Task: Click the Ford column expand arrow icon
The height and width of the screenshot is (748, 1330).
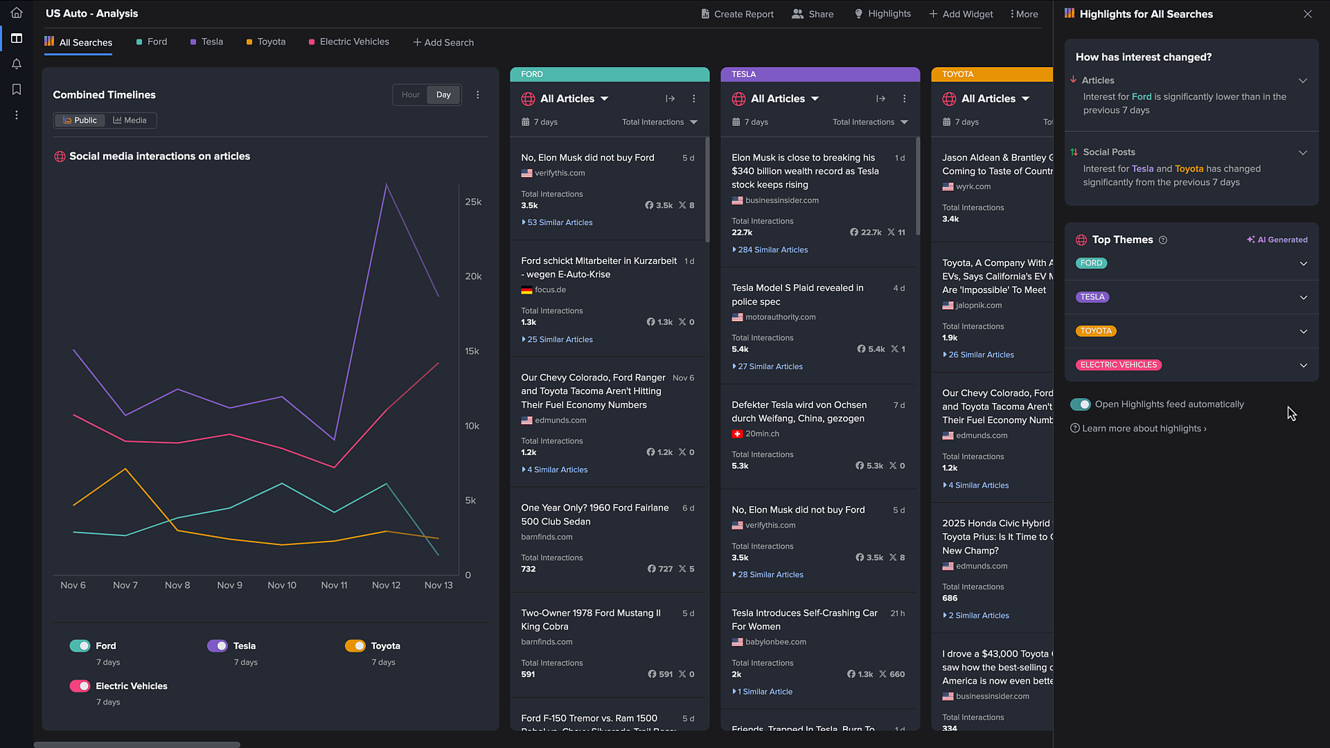Action: [670, 99]
